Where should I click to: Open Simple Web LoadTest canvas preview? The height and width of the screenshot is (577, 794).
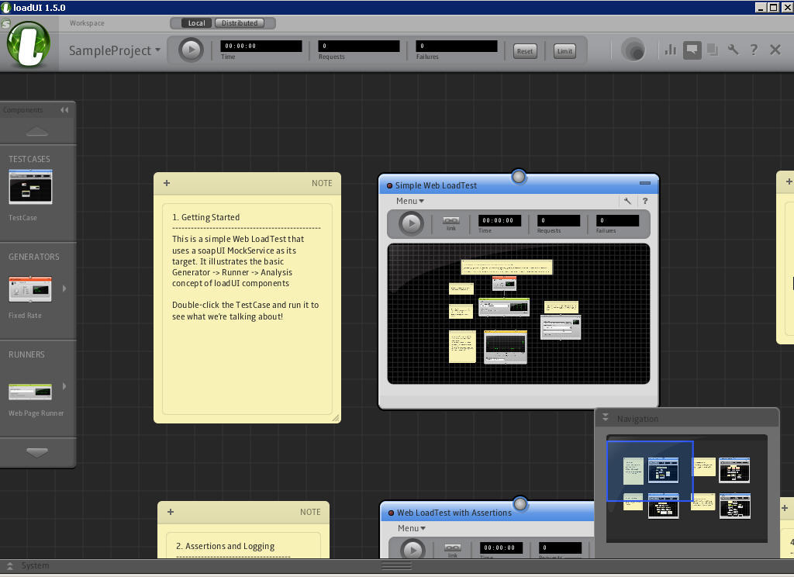pyautogui.click(x=519, y=313)
